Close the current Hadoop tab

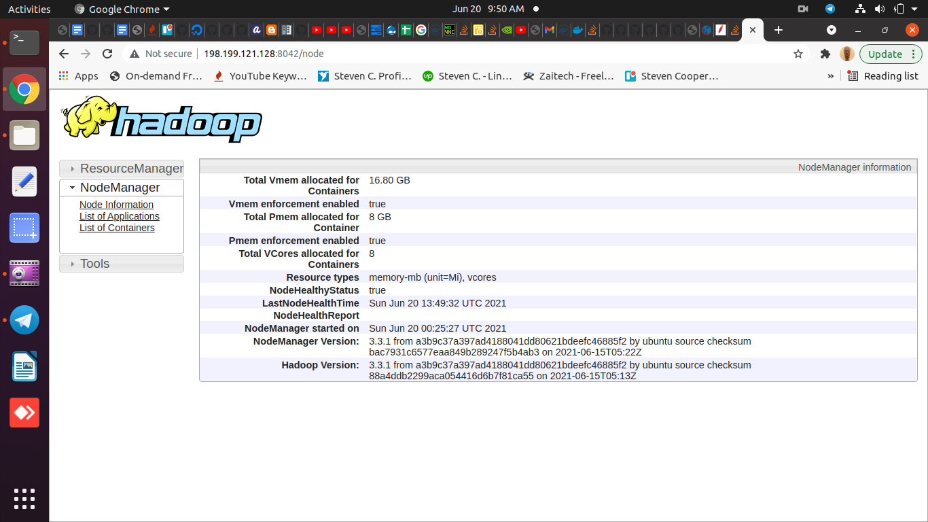tap(752, 30)
